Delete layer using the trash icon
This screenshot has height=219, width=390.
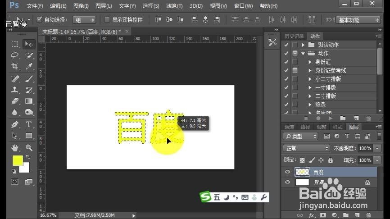[369, 215]
